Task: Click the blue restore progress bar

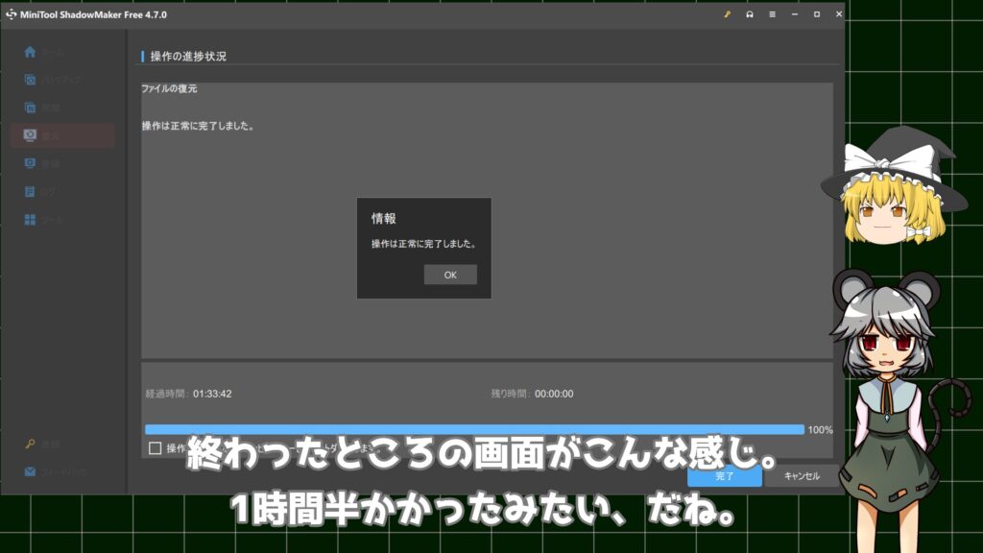Action: [474, 429]
